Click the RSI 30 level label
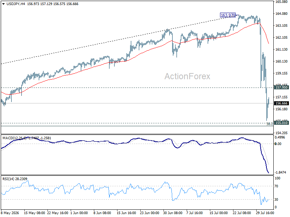The height and width of the screenshot is (217, 290). click(276, 200)
